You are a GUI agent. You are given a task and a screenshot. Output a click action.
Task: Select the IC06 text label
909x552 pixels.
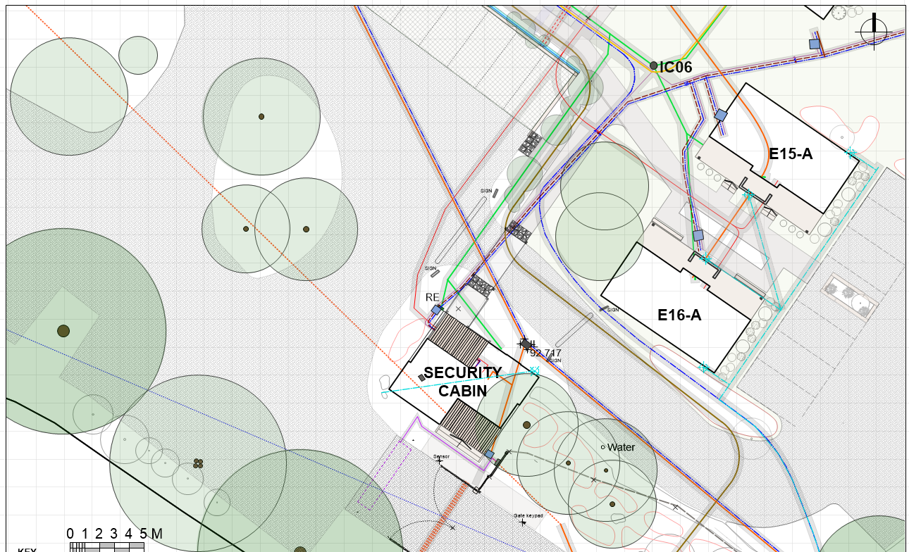pyautogui.click(x=676, y=68)
